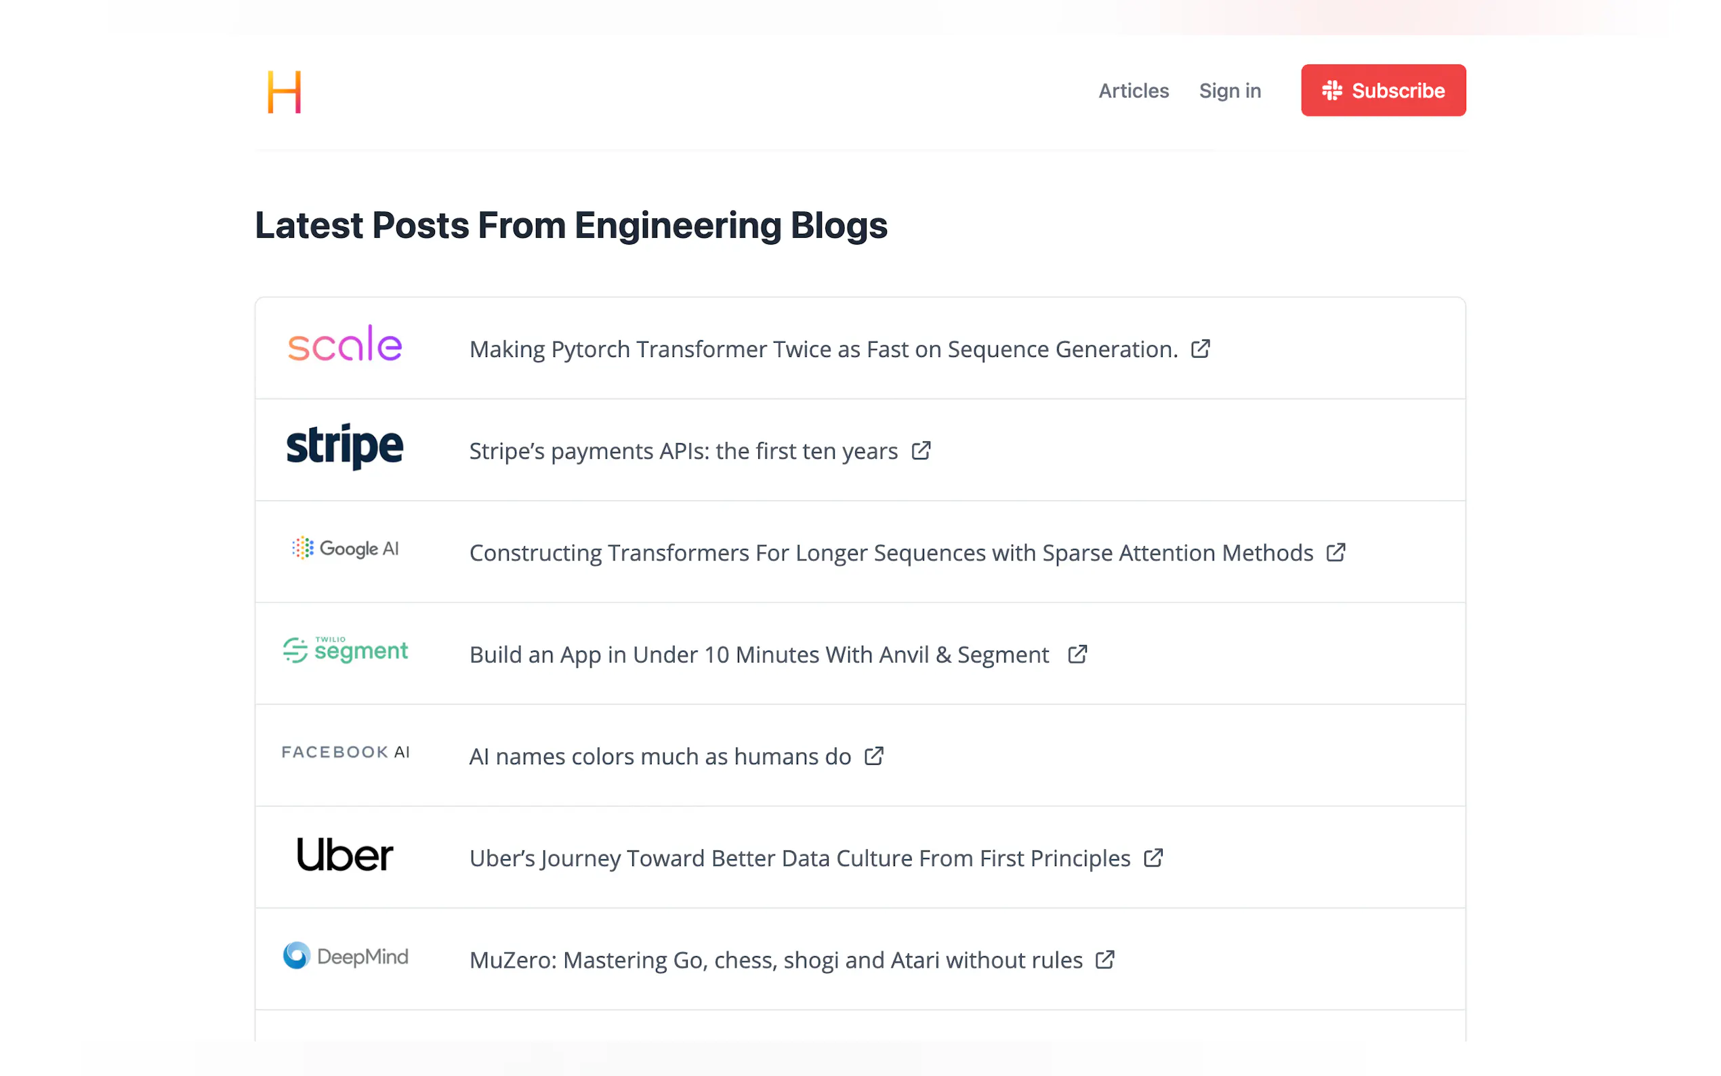Click the Facebook AI logo
Viewport: 1721px width, 1076px height.
344,752
